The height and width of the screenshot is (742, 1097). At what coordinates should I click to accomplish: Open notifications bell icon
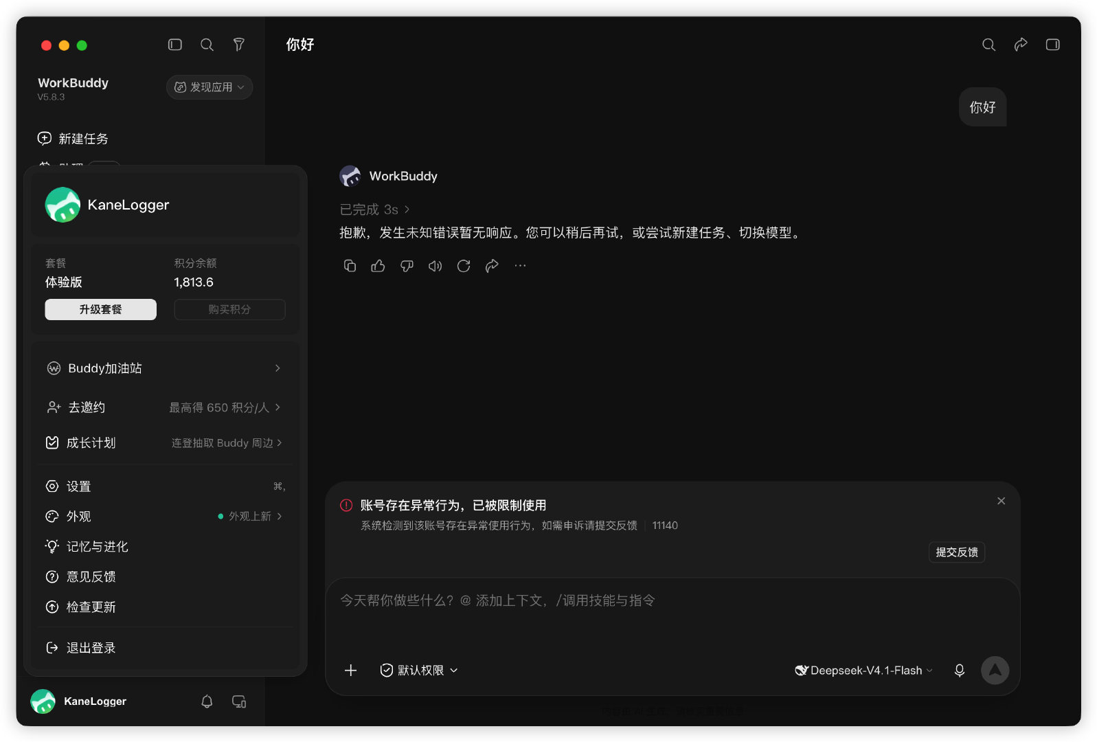pos(207,701)
